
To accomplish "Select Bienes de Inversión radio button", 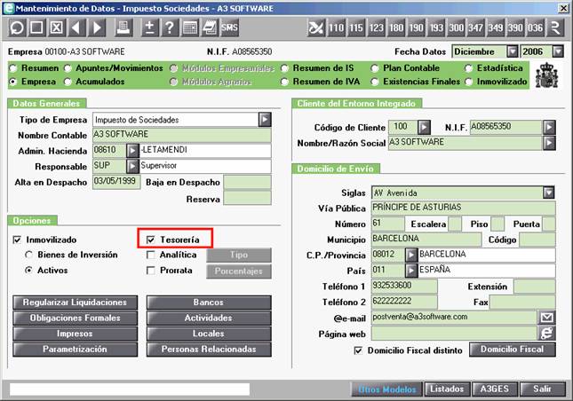I will coord(28,255).
